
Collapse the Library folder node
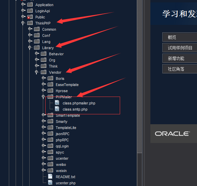tap(30, 47)
